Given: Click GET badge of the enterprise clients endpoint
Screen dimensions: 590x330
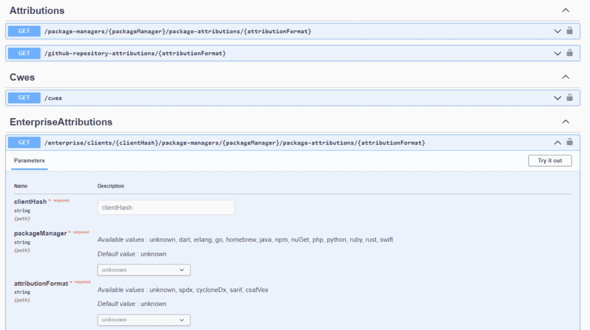Looking at the screenshot, I should pyautogui.click(x=24, y=142).
